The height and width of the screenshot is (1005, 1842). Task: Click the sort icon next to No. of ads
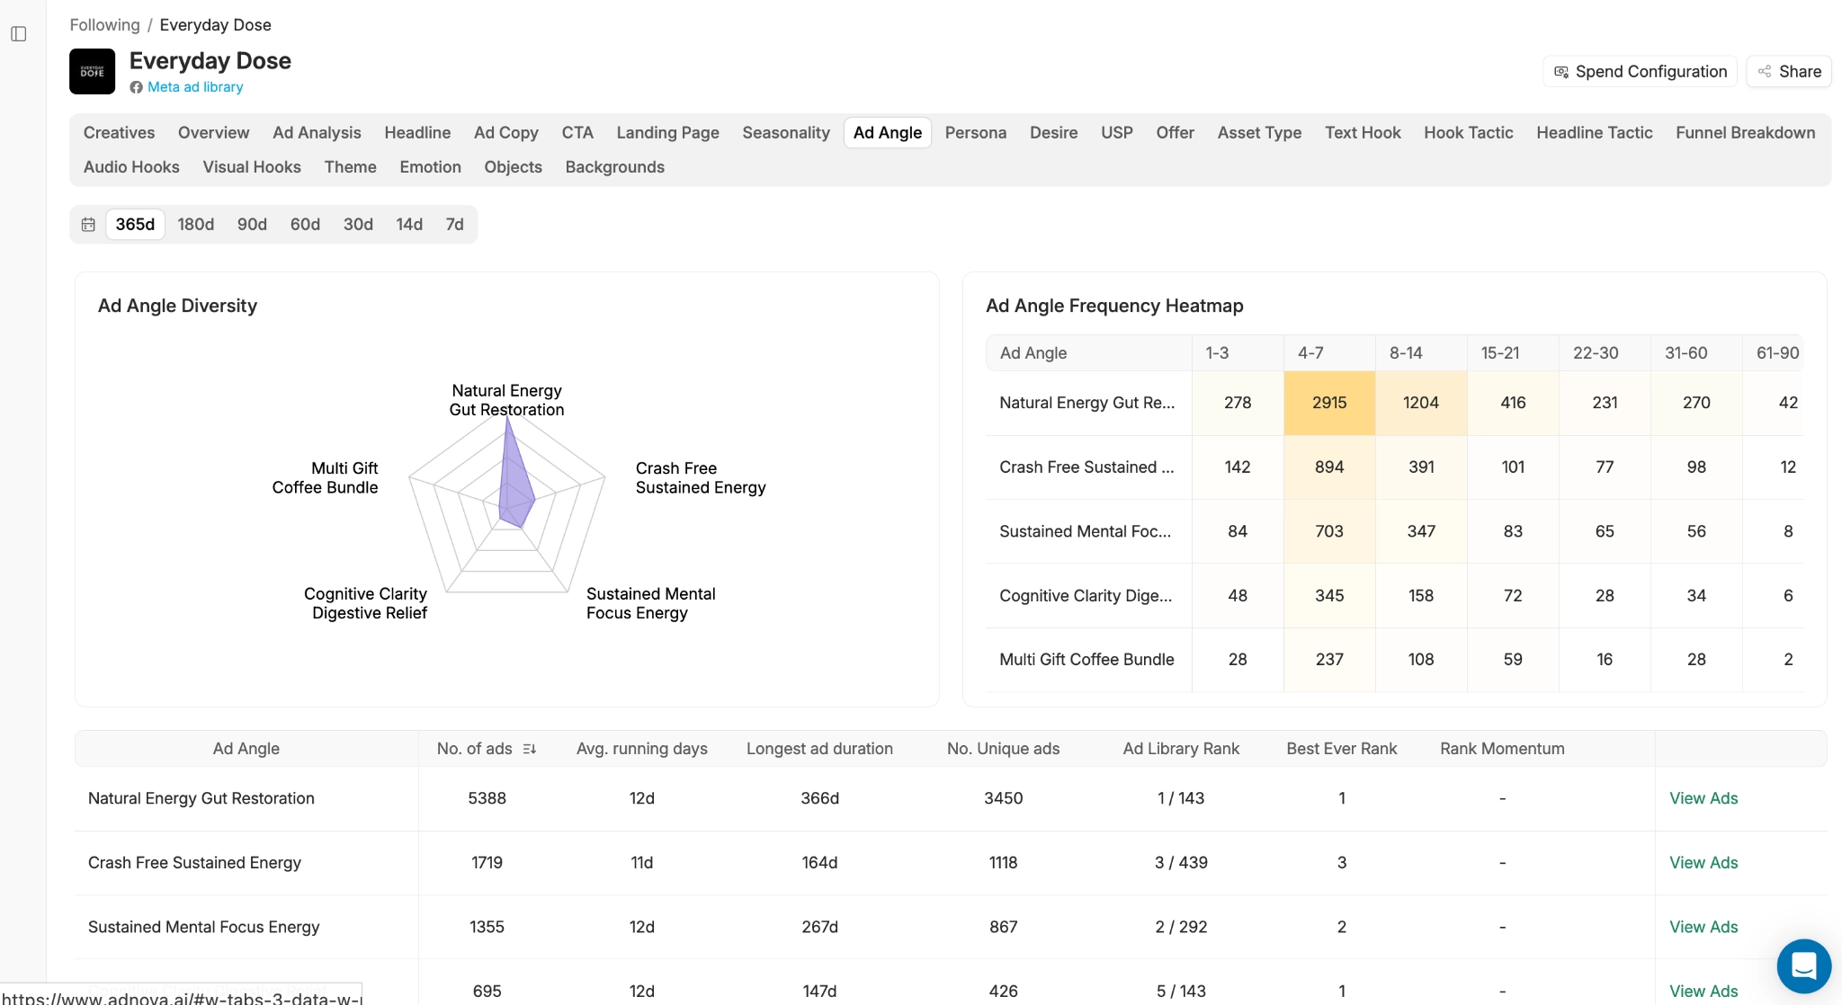(530, 749)
